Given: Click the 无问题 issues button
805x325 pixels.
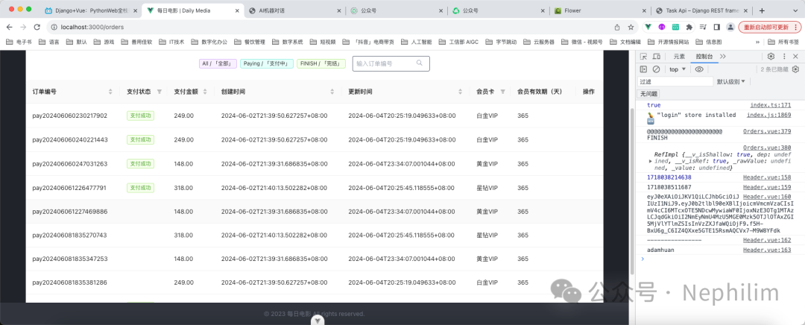Looking at the screenshot, I should pos(648,94).
